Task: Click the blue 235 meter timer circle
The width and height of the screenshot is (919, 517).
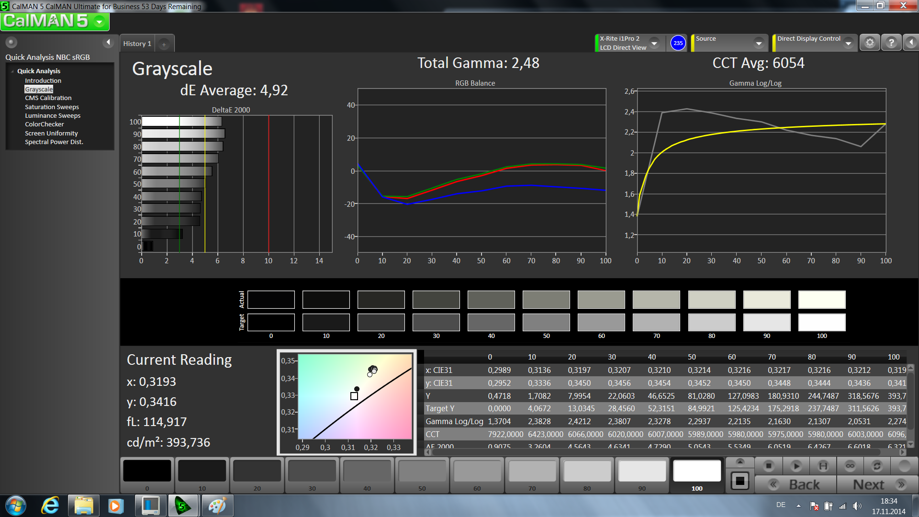Action: (678, 43)
